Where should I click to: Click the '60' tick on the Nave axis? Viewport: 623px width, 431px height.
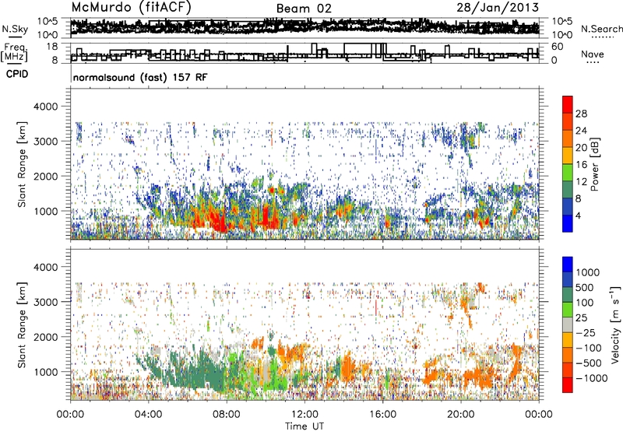(x=558, y=47)
